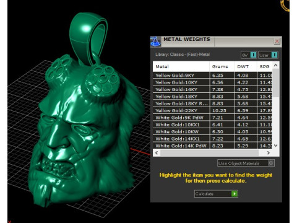This screenshot has width=297, height=223.
Task: Click the 7.22 grams cell
Action: [222, 139]
